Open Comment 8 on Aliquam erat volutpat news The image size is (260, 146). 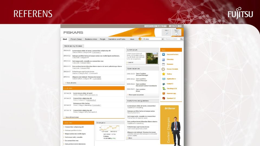(x=97, y=79)
